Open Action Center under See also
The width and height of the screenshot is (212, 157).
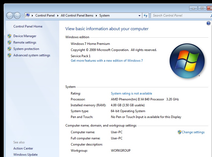(23, 148)
